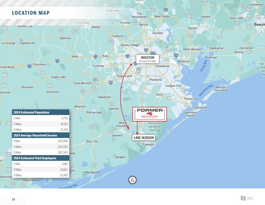
Task: Click the page number 14
Action: click(13, 199)
